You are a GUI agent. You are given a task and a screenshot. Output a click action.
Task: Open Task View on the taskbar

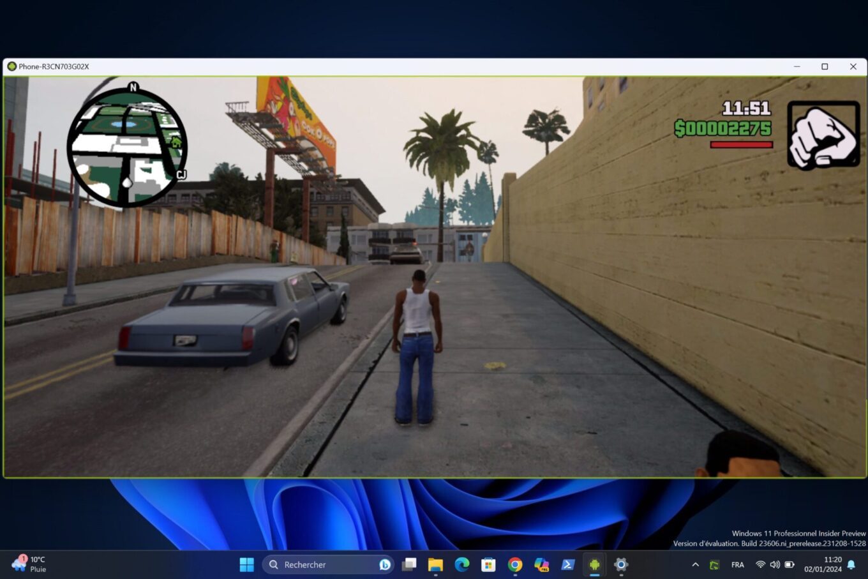[x=409, y=564]
